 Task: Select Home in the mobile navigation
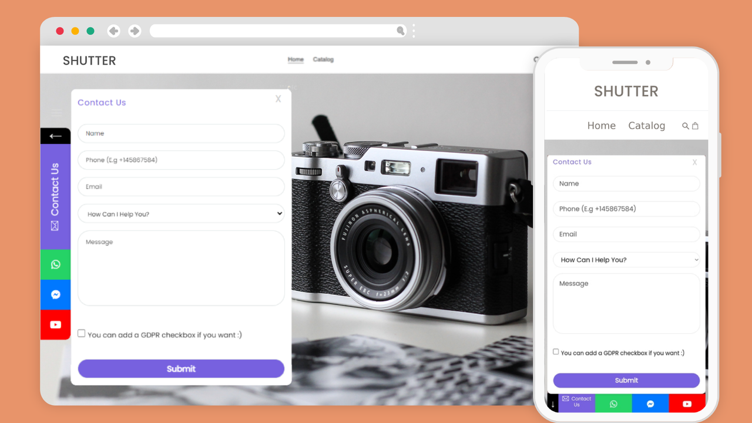pyautogui.click(x=602, y=125)
